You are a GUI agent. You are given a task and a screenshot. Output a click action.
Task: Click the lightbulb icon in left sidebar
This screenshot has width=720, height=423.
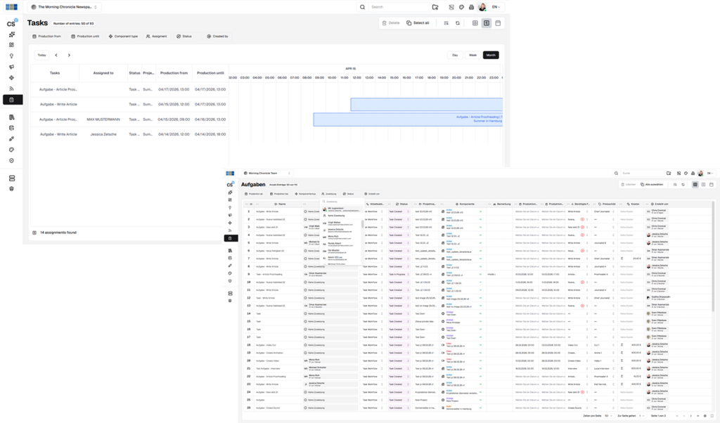(x=11, y=56)
